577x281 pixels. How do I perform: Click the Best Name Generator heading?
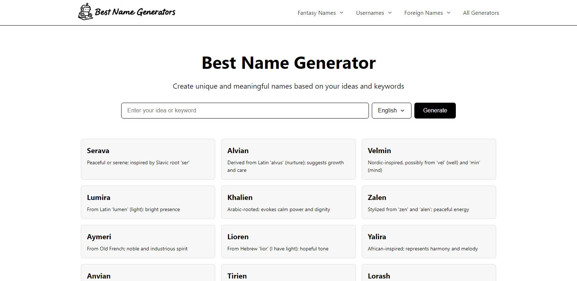[x=288, y=63]
